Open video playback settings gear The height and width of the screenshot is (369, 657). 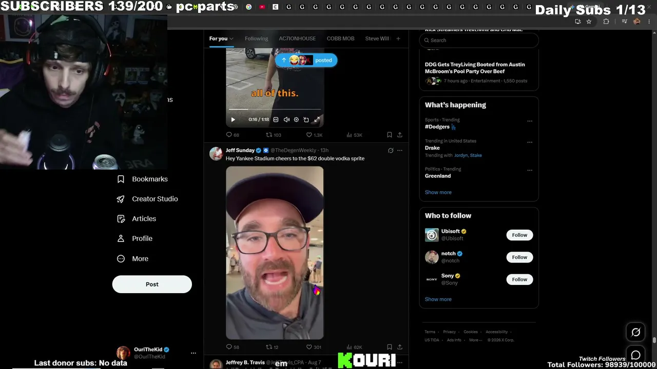(x=296, y=119)
